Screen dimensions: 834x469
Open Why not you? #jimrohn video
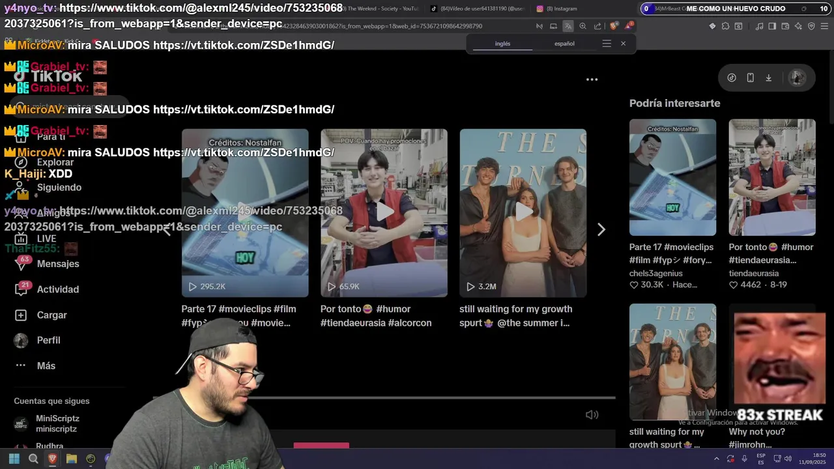772,362
